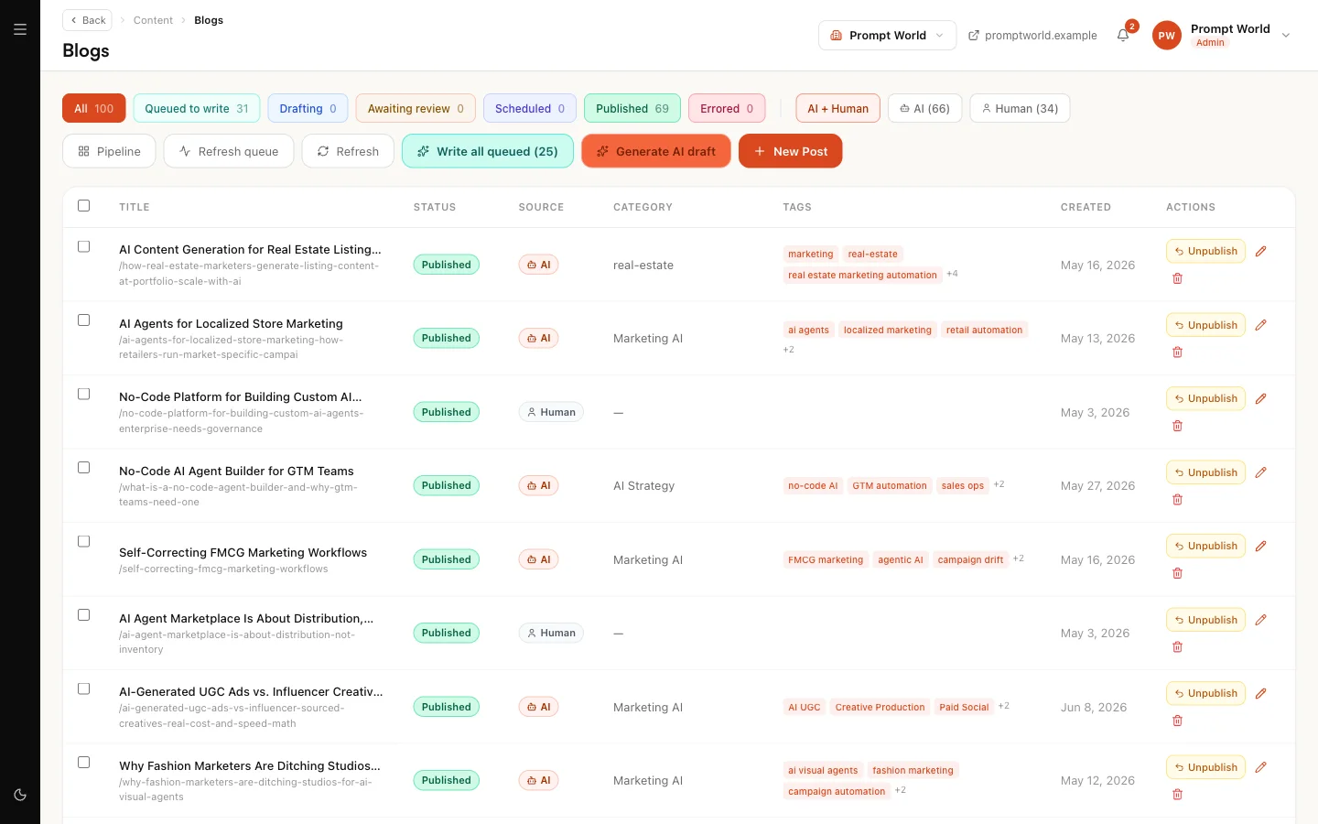Tick the FMCG Marketing Workflows checkbox
This screenshot has width=1318, height=824.
point(84,542)
